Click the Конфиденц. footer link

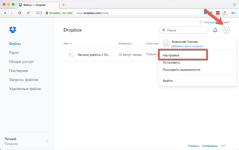coord(210,146)
